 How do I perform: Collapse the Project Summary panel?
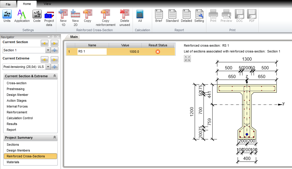54,137
